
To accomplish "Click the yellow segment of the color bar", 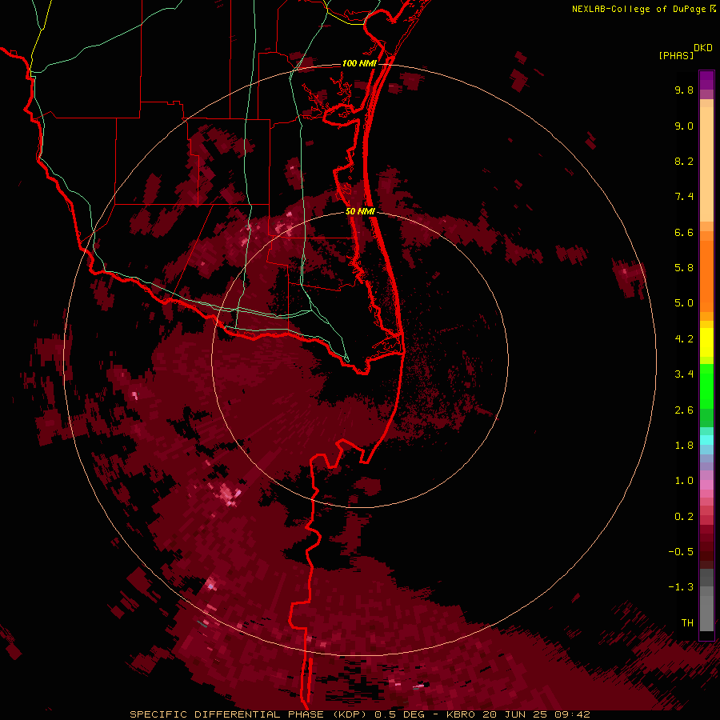I will click(x=706, y=342).
